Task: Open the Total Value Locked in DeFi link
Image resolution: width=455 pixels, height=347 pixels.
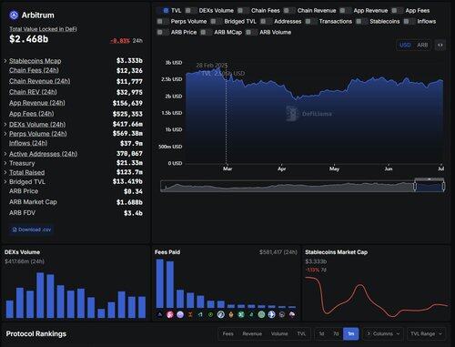Action: 43,29
